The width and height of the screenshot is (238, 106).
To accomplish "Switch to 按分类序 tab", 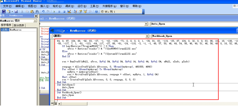I will (x=19, y=25).
